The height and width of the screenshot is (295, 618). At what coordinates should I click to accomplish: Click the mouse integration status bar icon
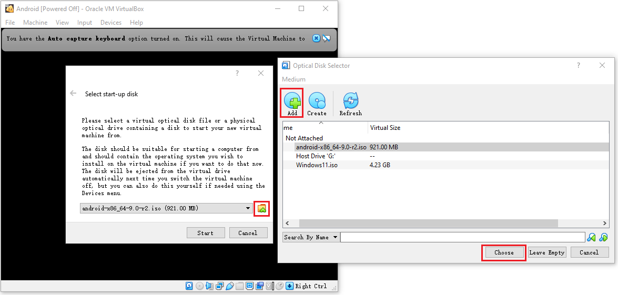279,286
